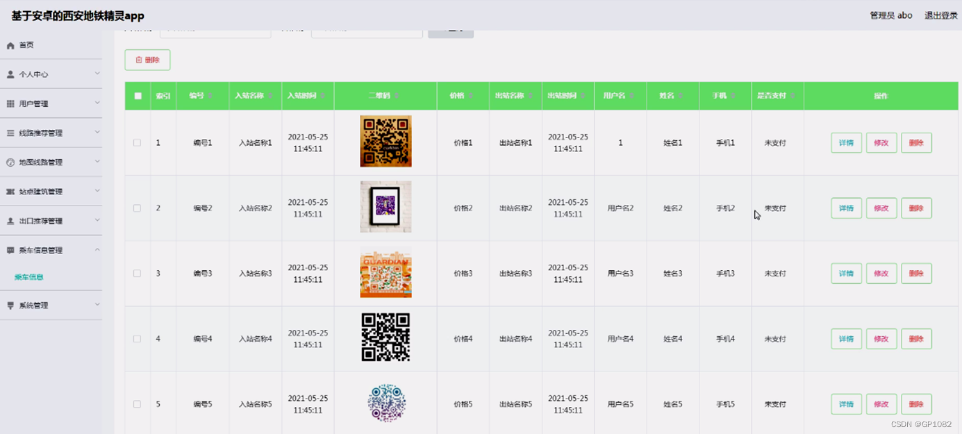Screen dimensions: 962x434
Task: Click the home icon beside 首页
Action: (10, 46)
